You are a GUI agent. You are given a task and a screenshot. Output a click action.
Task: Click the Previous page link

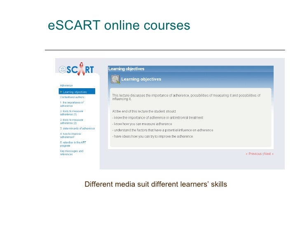254,154
